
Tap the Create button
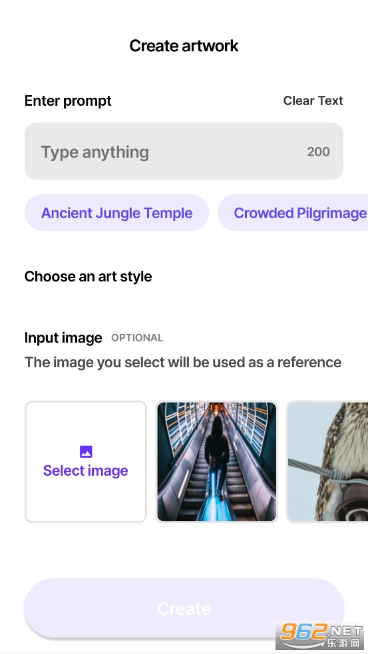click(x=184, y=608)
